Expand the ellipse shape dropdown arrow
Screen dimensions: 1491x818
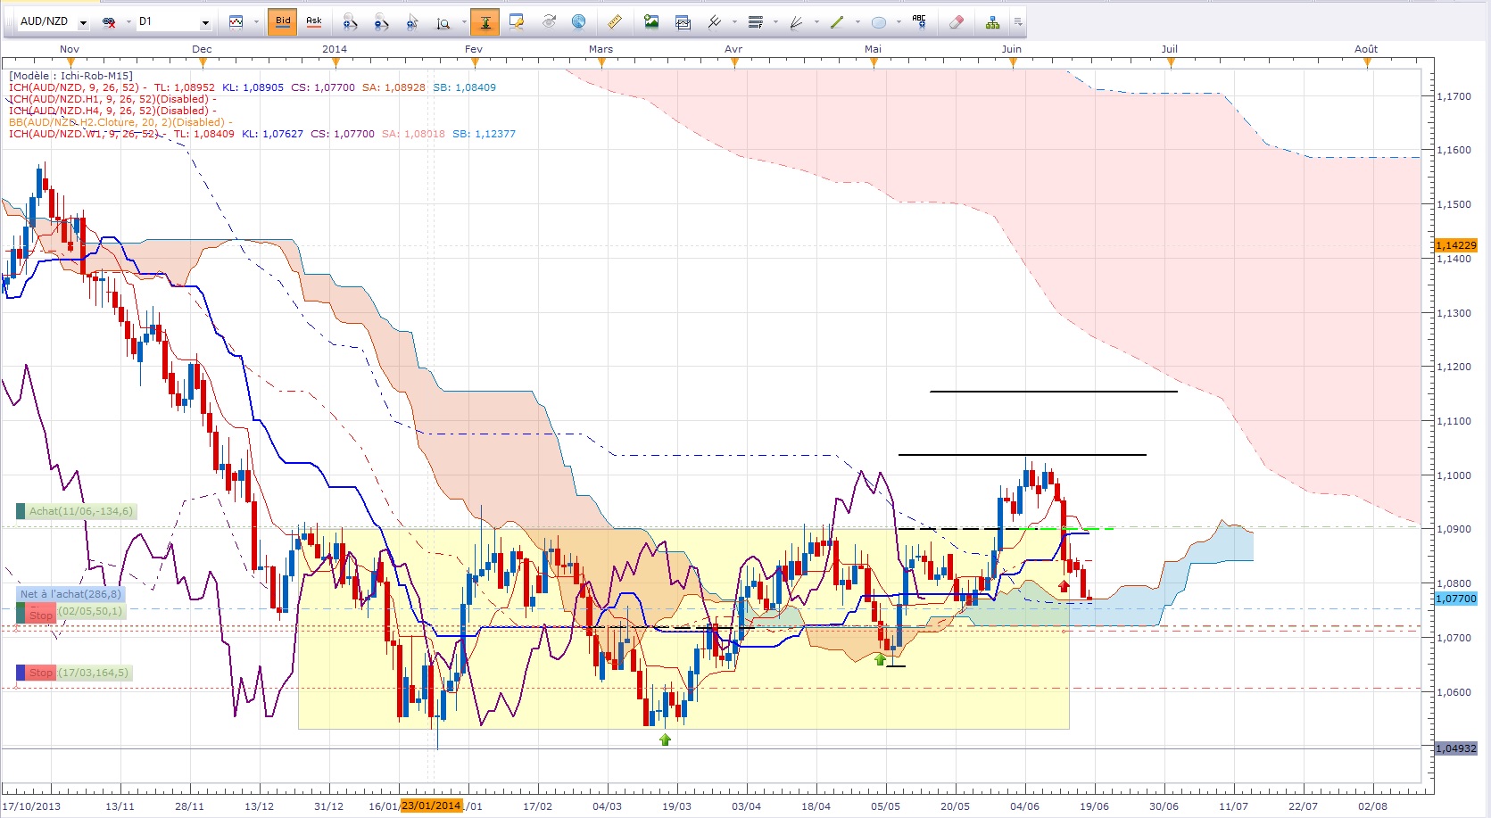click(x=899, y=21)
